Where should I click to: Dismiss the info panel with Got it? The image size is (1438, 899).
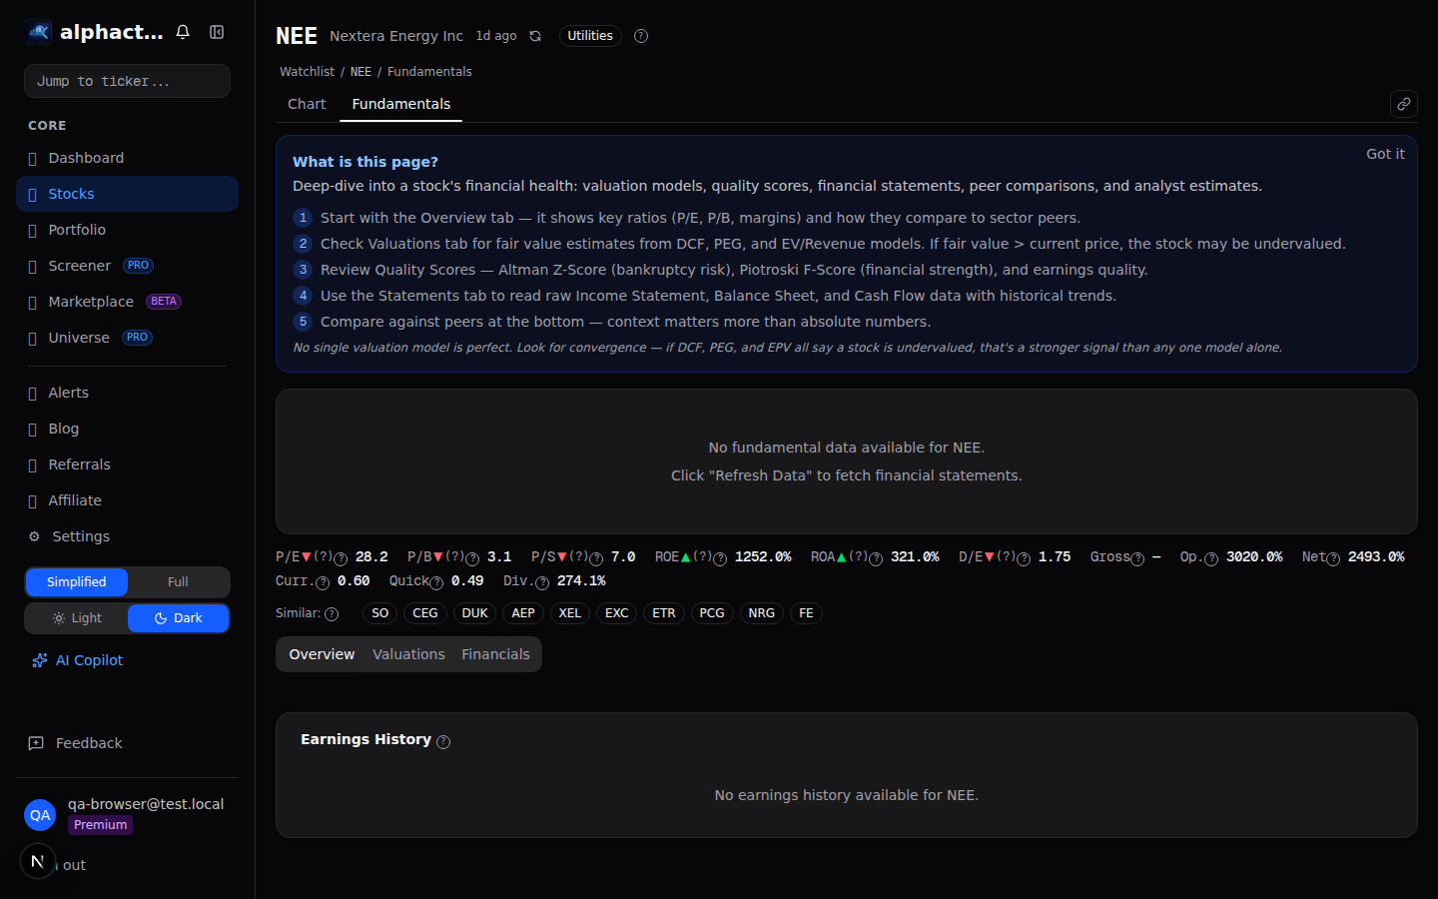1384,154
